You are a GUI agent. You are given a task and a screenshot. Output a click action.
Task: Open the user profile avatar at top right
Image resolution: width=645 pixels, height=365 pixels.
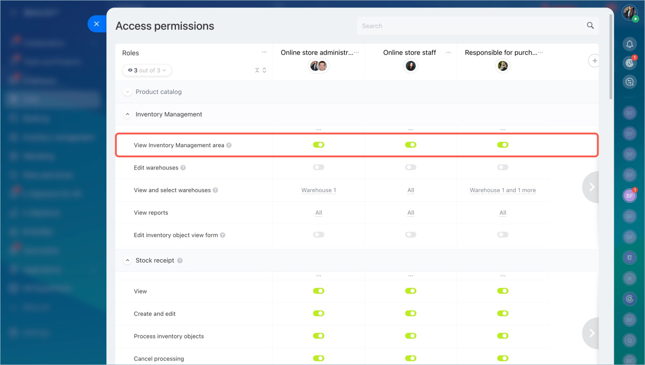click(x=629, y=13)
